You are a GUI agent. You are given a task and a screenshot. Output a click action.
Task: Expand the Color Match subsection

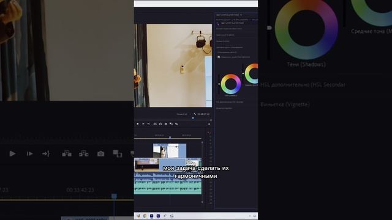pyautogui.click(x=227, y=53)
